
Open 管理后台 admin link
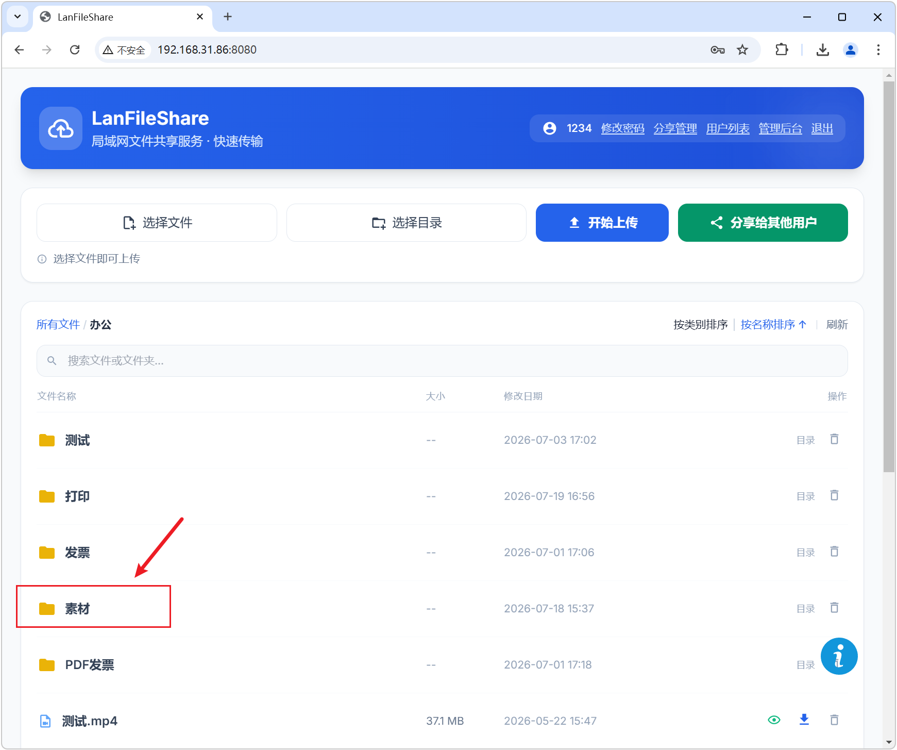click(x=780, y=128)
